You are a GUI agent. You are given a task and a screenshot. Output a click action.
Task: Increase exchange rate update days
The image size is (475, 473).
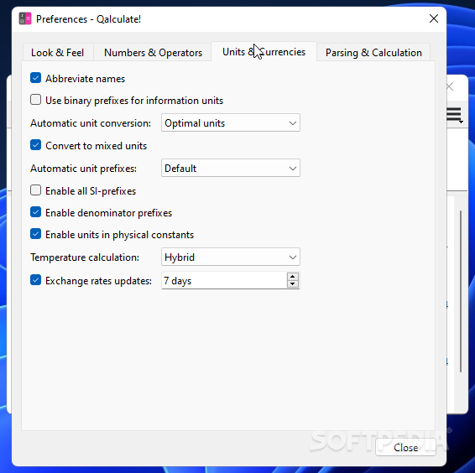(293, 277)
